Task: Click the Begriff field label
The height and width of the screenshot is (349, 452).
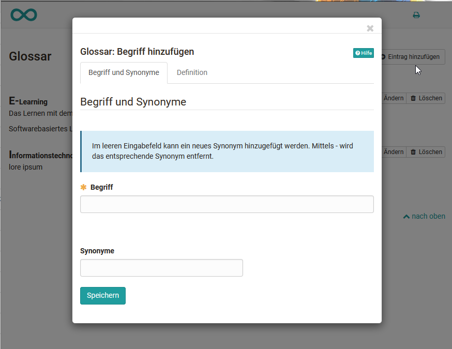Action: (x=101, y=187)
